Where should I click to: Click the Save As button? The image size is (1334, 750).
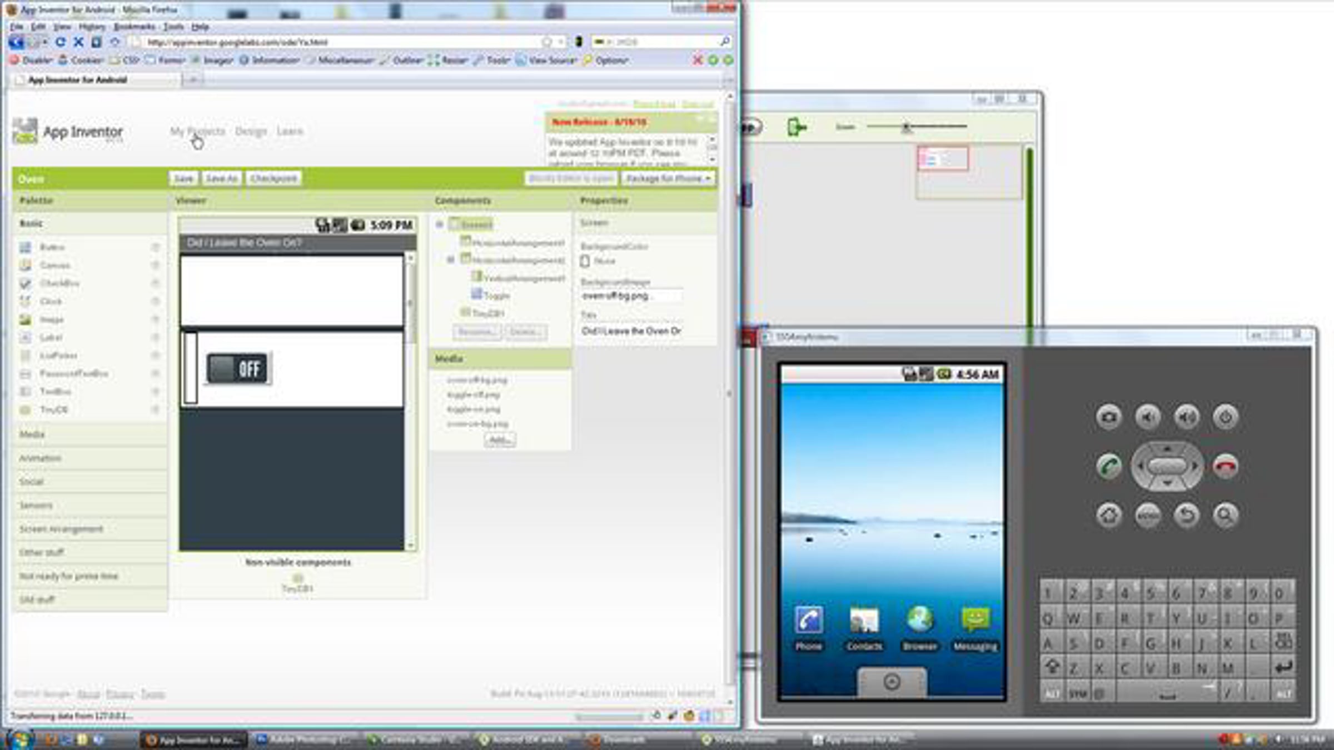coord(221,178)
